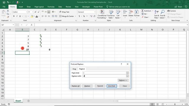Viewport: 189px width, 106px height.
Task: Click the Close button in the dialog
Action: point(125,86)
